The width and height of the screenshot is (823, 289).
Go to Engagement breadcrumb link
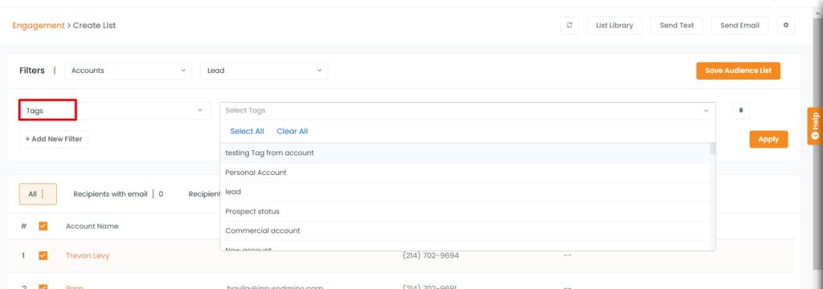coord(39,25)
